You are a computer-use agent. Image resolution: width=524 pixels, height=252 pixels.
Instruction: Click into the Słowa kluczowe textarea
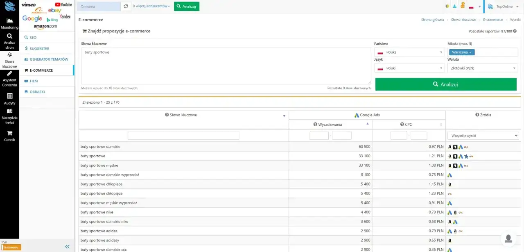click(x=226, y=66)
